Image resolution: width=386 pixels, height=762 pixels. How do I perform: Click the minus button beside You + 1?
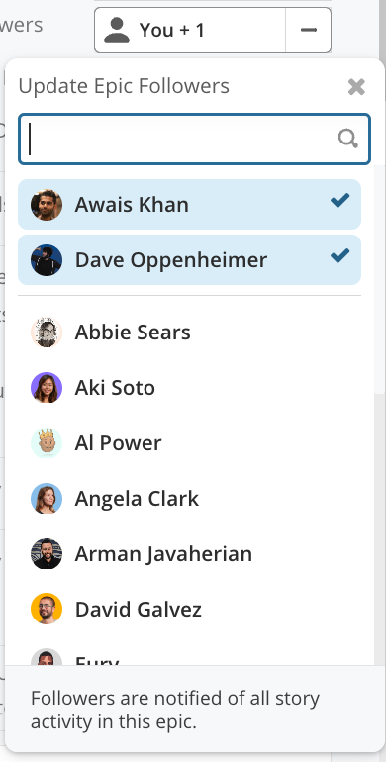(308, 30)
